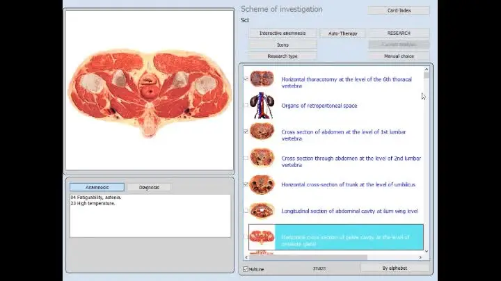Select 'Cross section through abdomen at 2nd lumbar vertebra'

351,161
